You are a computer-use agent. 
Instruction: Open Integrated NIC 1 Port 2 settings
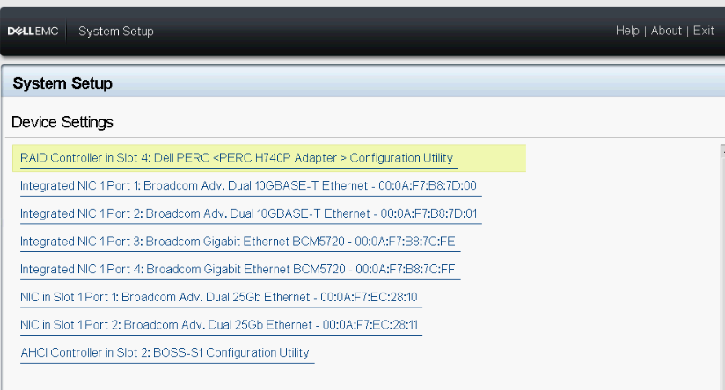pos(248,213)
